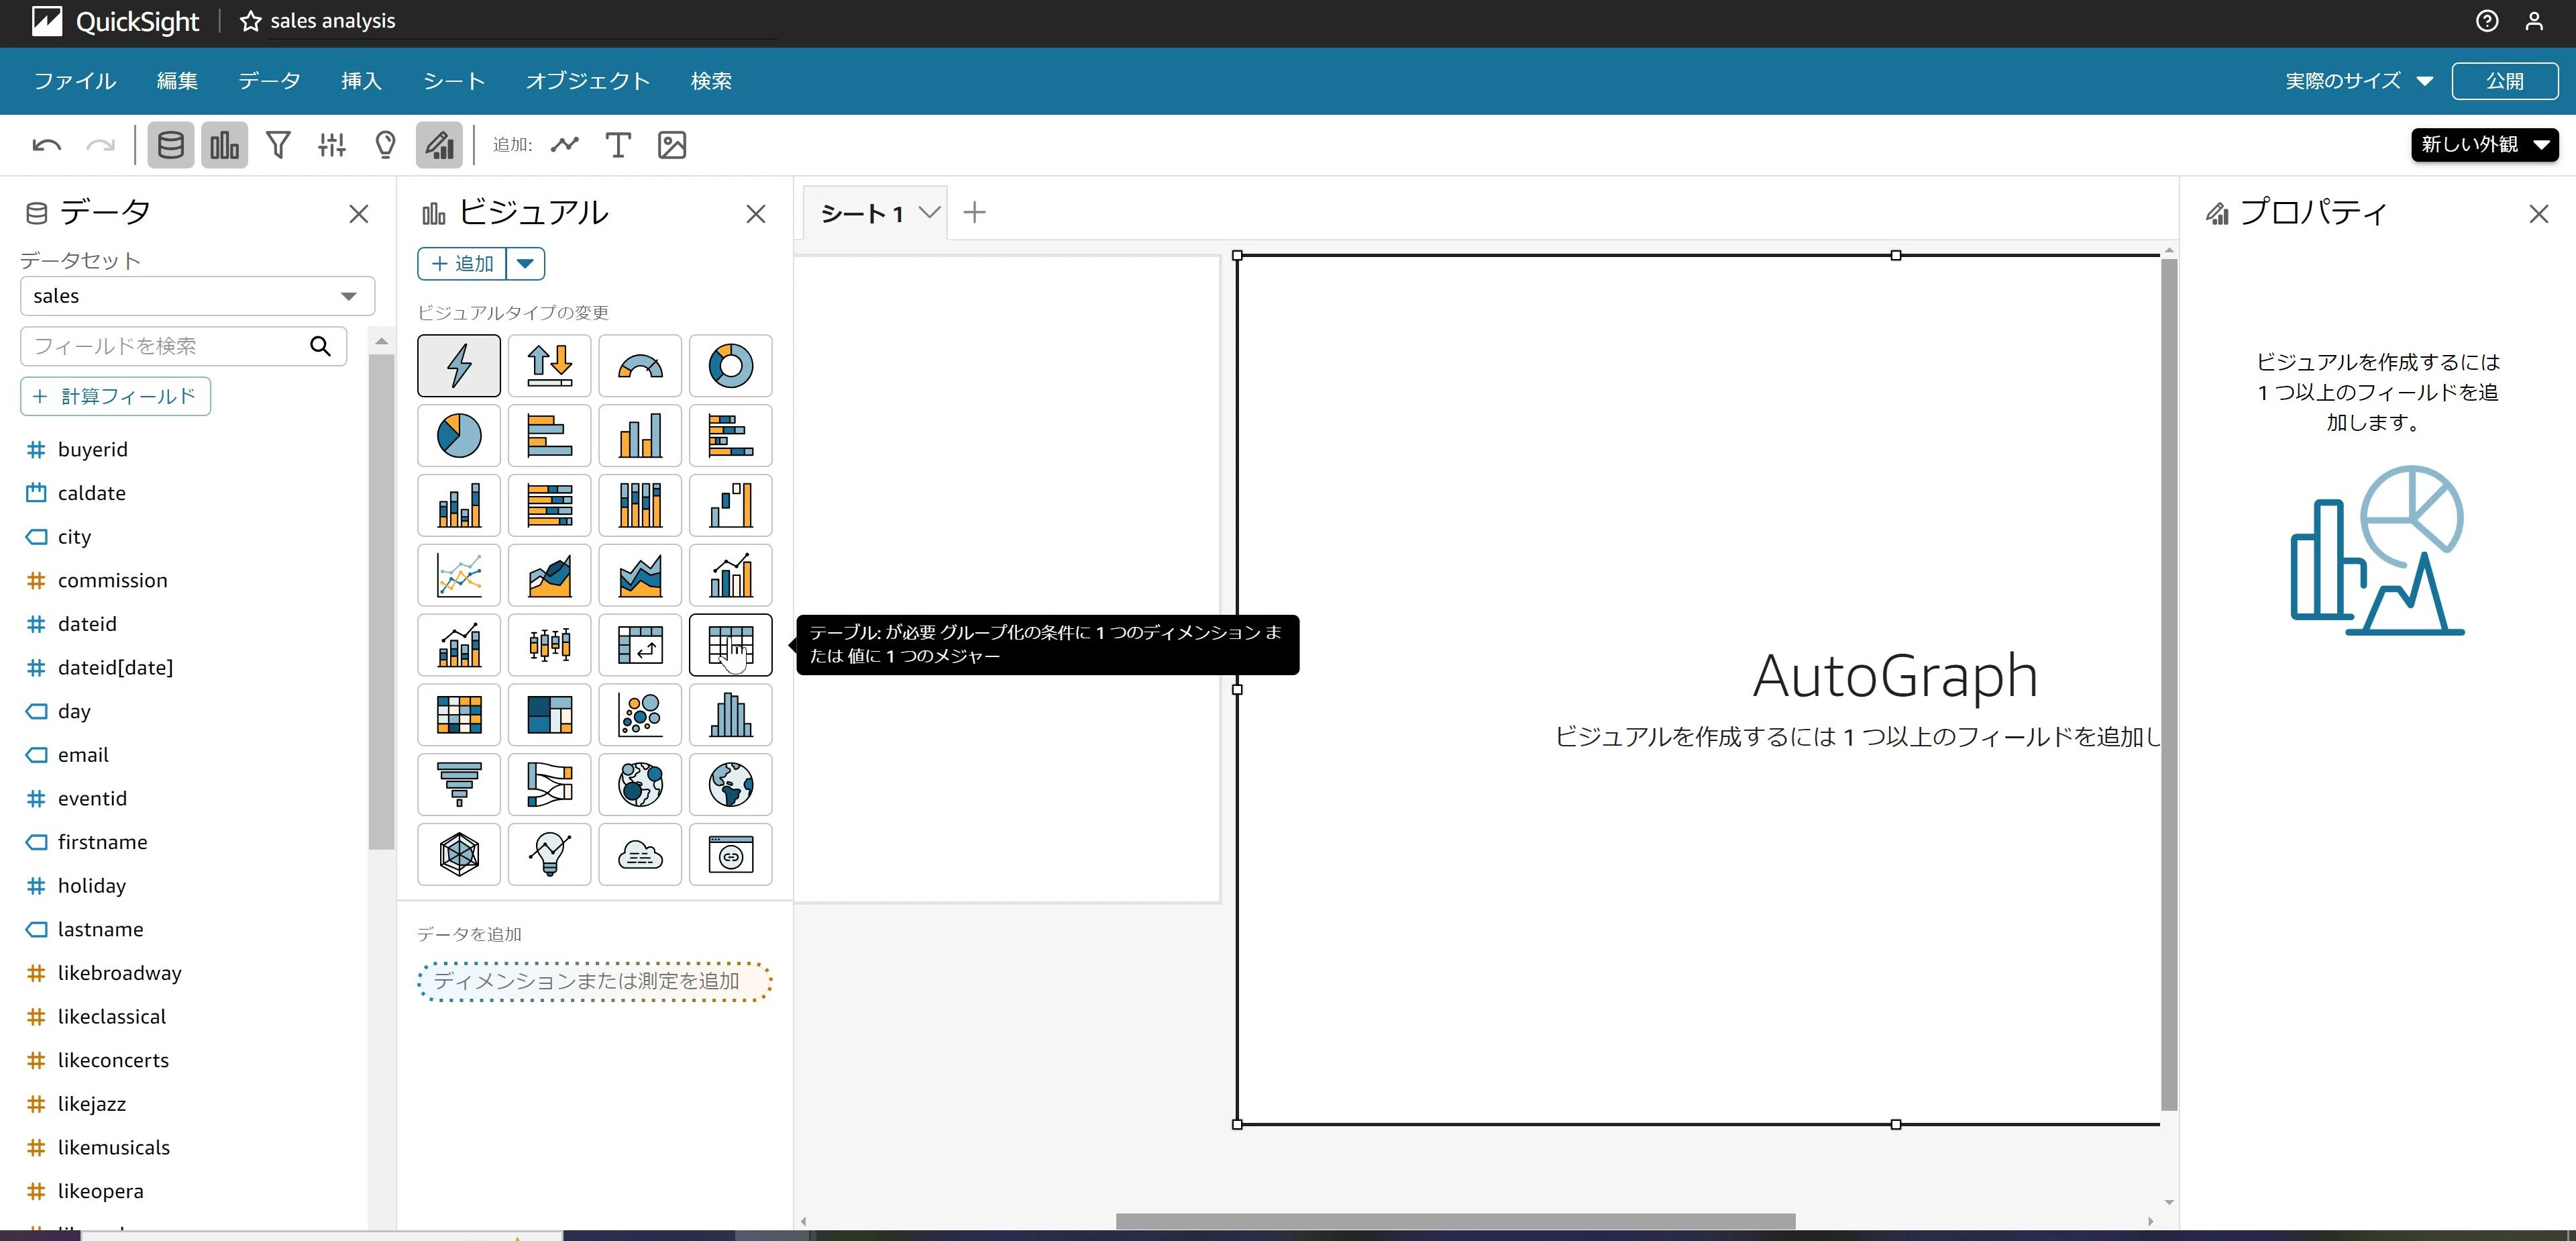Toggle the visual panel toolbar button
2576x1241 pixels.
point(224,145)
